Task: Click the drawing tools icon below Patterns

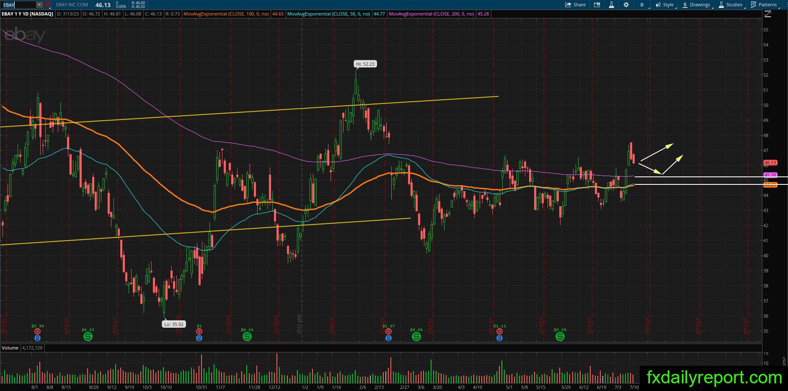Action: coord(768,14)
